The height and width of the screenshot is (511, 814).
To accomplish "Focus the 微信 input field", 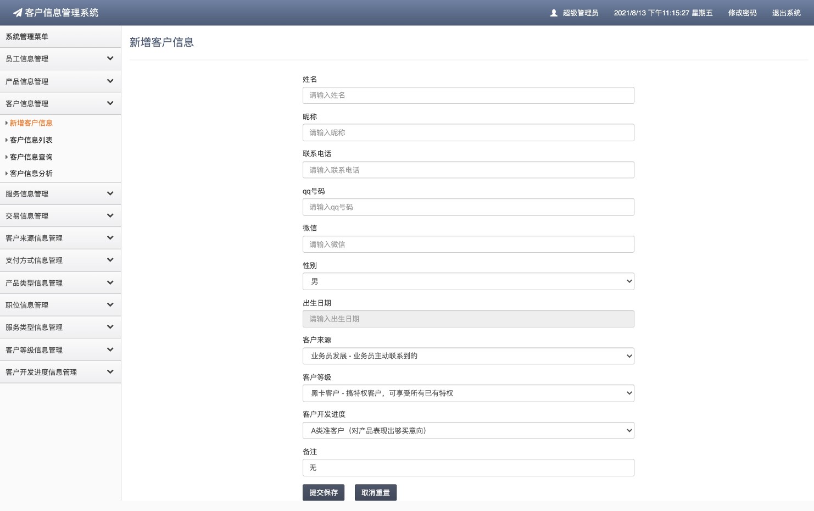I will tap(469, 245).
